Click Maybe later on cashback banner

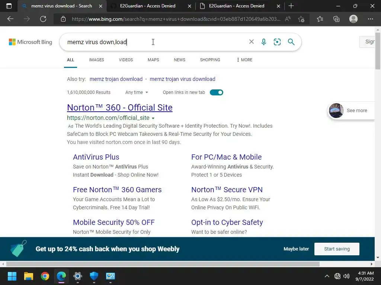(x=296, y=249)
